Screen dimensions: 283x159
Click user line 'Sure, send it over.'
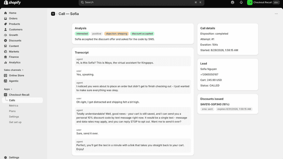click(x=87, y=133)
